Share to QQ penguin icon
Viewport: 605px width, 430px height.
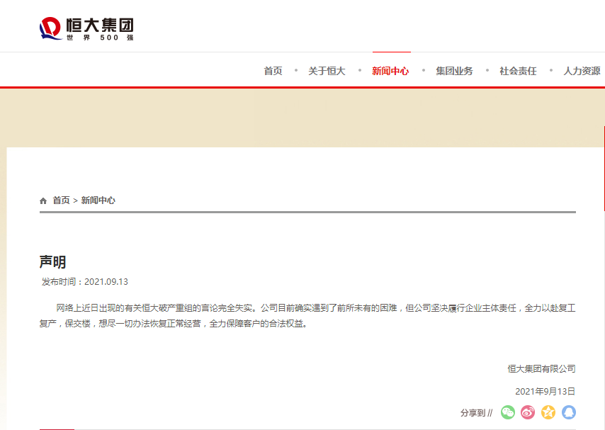click(569, 412)
